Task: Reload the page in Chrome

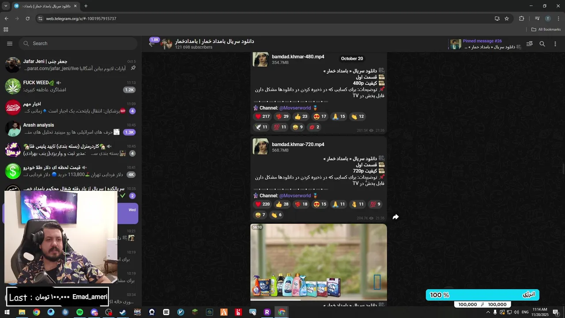Action: 28,19
